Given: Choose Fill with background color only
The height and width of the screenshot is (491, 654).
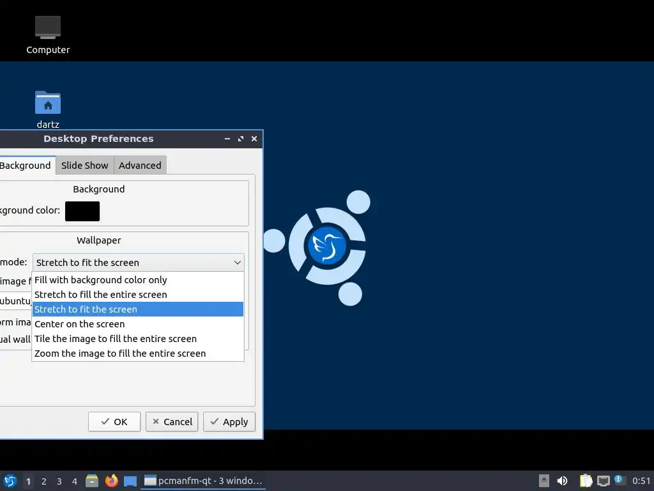Looking at the screenshot, I should (138, 280).
